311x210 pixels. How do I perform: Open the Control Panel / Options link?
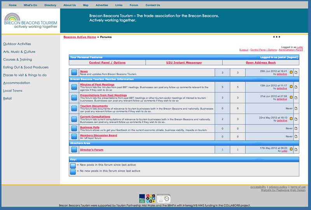click(107, 63)
